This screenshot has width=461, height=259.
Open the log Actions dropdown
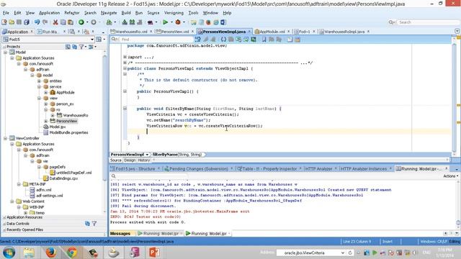point(451,176)
